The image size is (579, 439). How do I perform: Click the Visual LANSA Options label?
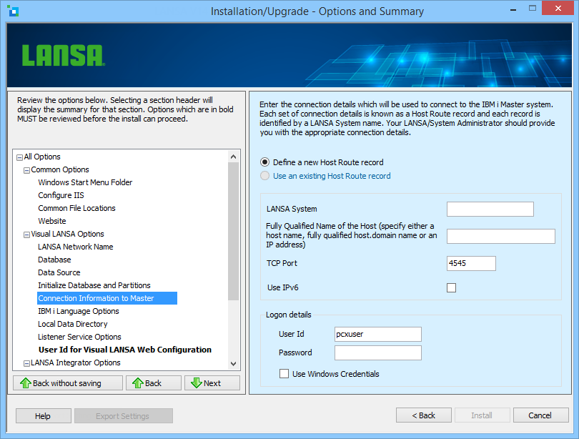tap(68, 234)
